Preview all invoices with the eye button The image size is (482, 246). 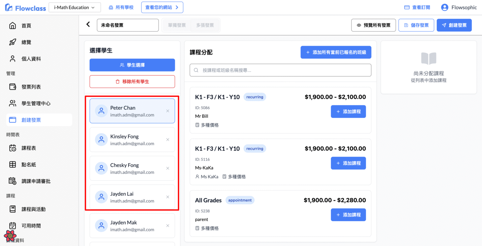pyautogui.click(x=373, y=25)
